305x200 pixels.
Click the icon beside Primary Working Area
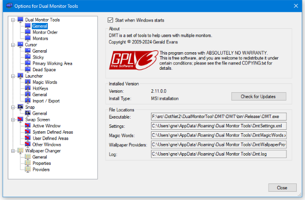coord(28,63)
